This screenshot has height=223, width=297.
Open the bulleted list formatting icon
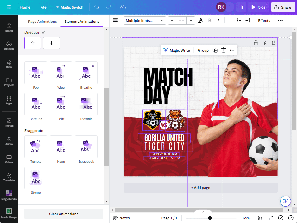pyautogui.click(x=239, y=21)
